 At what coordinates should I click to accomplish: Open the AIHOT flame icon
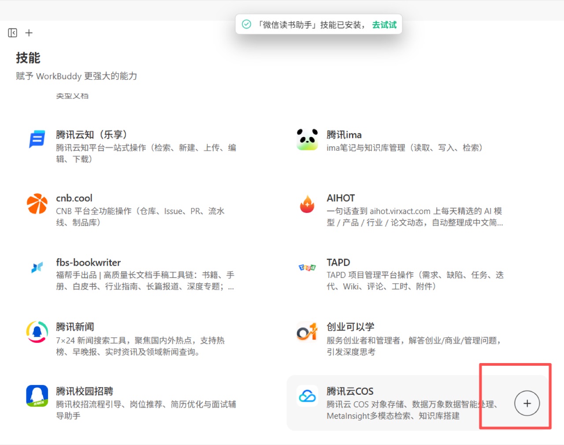pyautogui.click(x=307, y=204)
